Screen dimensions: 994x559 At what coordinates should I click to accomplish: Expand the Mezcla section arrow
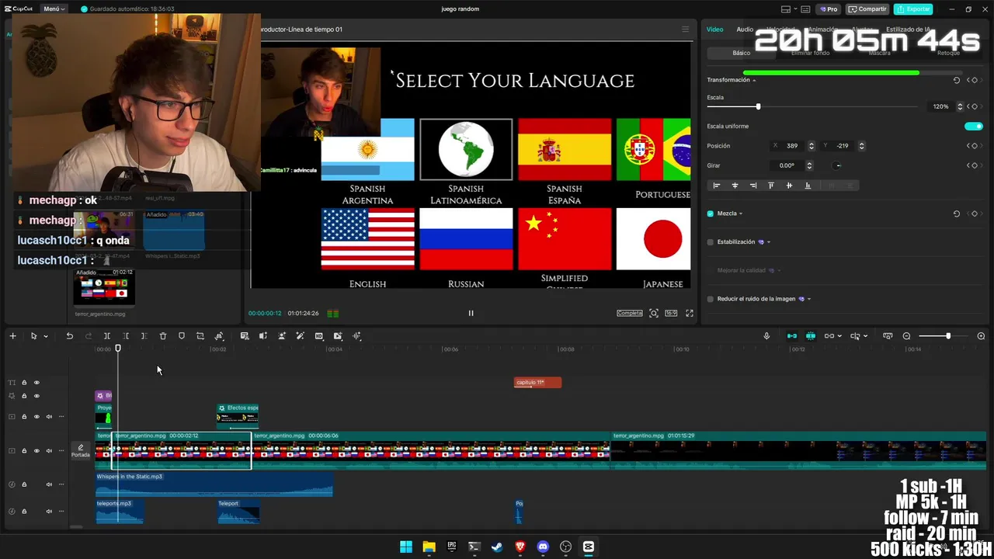point(741,214)
